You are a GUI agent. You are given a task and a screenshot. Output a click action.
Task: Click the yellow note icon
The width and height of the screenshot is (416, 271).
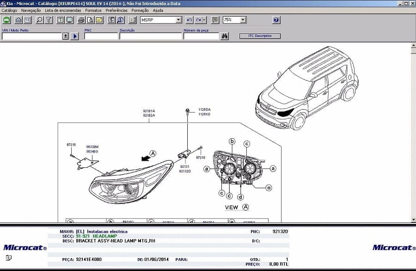pyautogui.click(x=99, y=20)
